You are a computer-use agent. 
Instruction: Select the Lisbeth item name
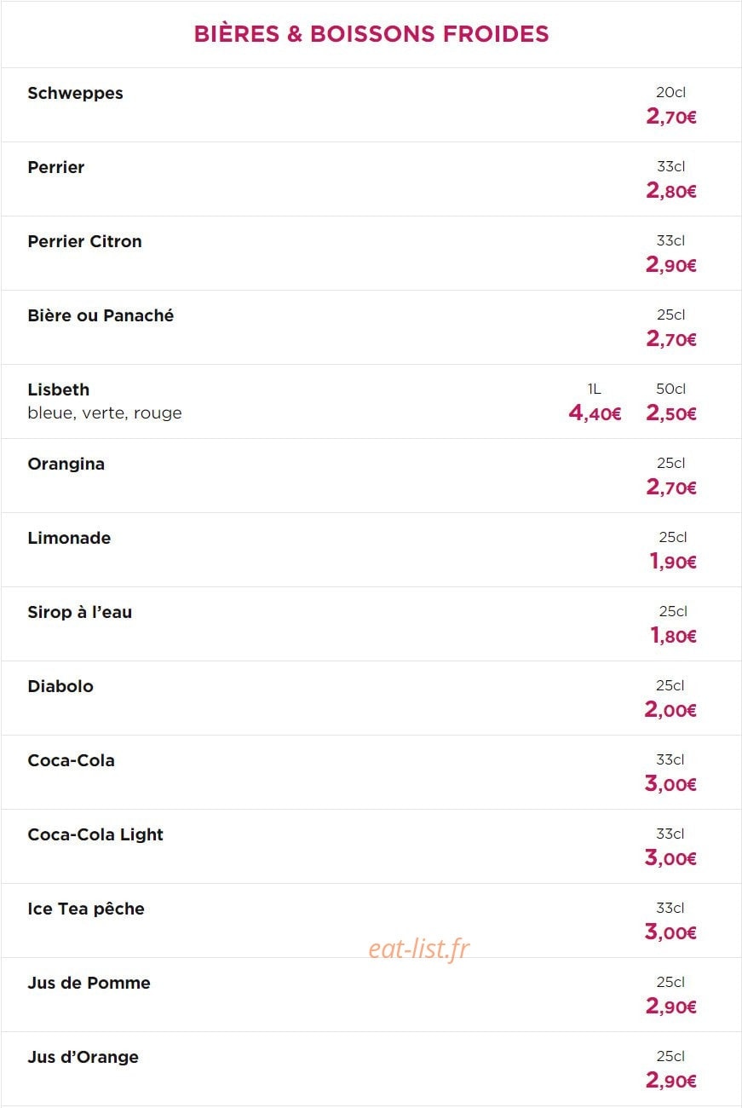click(x=59, y=390)
